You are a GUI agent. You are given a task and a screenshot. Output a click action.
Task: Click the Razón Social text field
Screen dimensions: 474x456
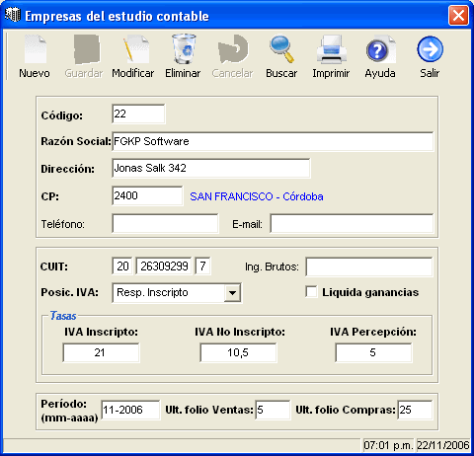click(273, 141)
